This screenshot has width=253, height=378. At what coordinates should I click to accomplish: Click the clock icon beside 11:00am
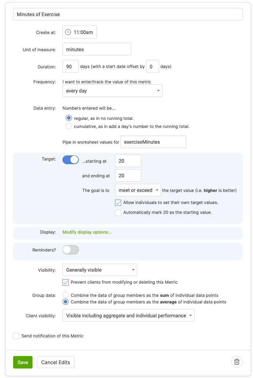pyautogui.click(x=68, y=32)
